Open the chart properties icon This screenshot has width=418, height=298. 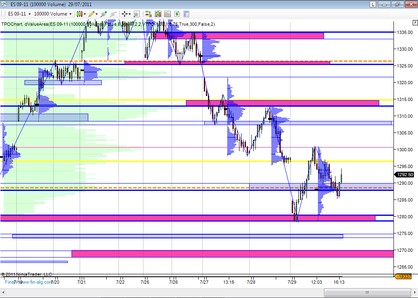point(186,14)
